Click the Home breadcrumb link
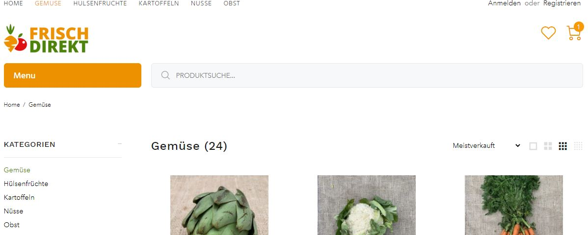 tap(12, 105)
